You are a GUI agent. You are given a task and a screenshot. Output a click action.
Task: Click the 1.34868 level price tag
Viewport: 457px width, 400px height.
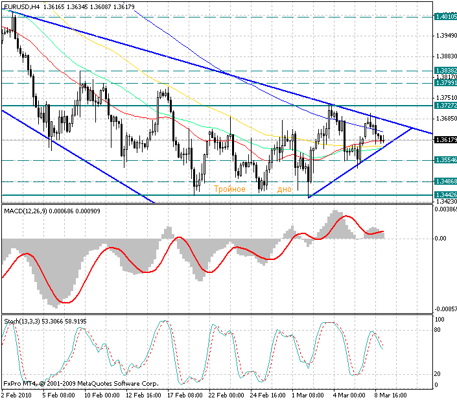coord(445,182)
